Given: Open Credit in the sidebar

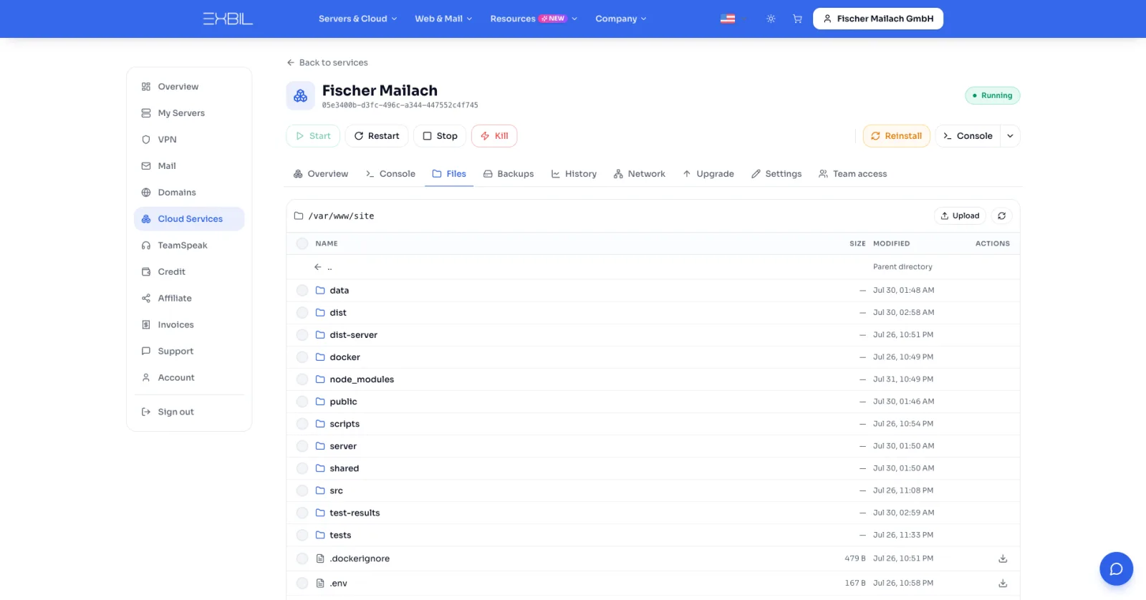Looking at the screenshot, I should coord(189,272).
